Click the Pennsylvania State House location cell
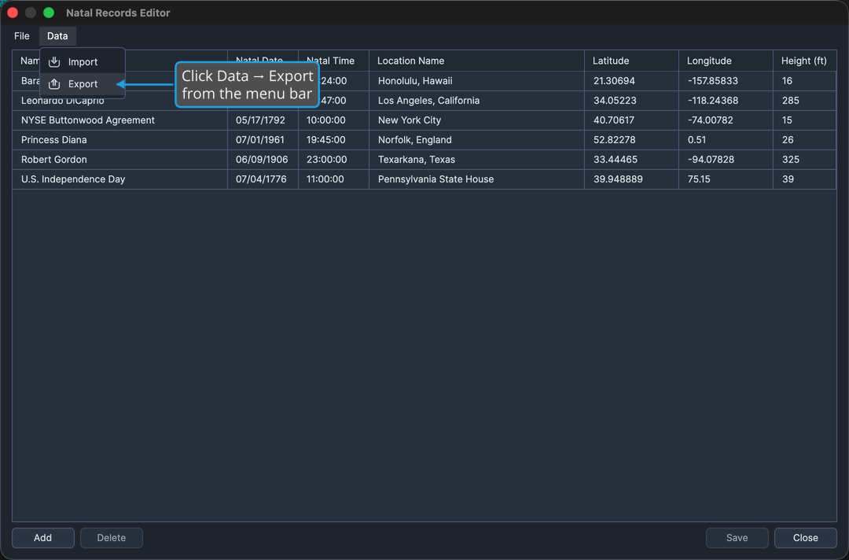This screenshot has width=849, height=560. tap(476, 179)
